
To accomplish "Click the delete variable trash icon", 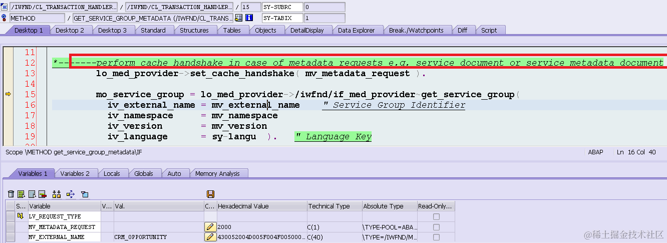I will tap(11, 194).
